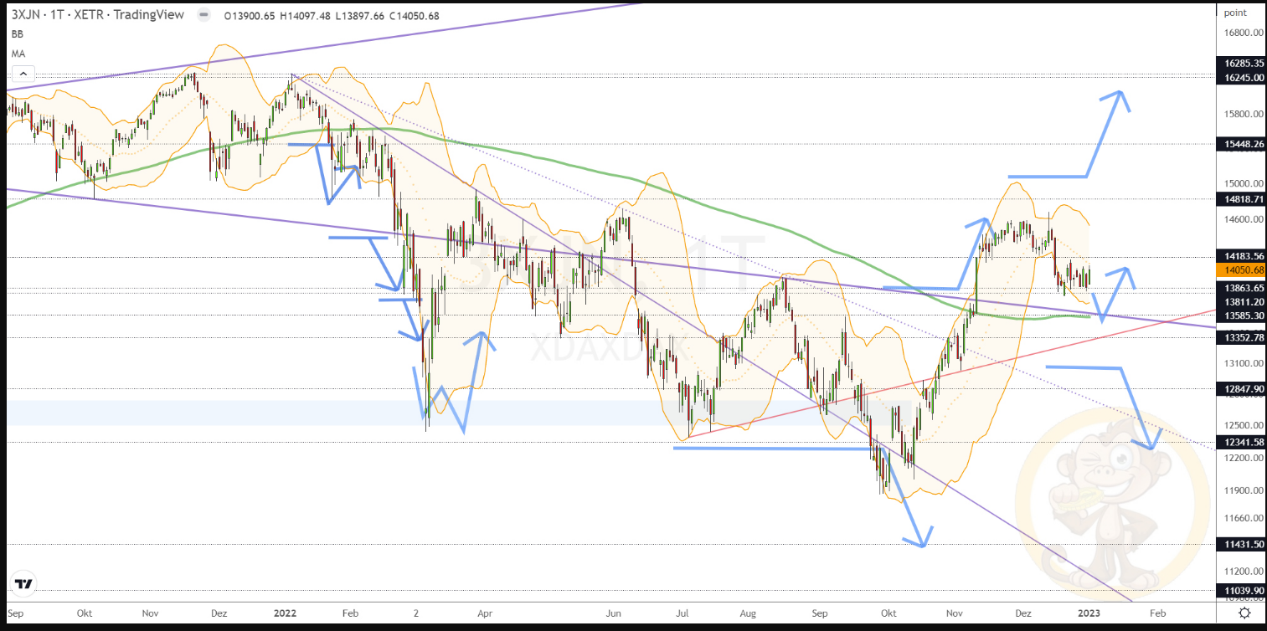This screenshot has width=1267, height=631.
Task: Click the Apr label on the time axis
Action: pyautogui.click(x=485, y=613)
